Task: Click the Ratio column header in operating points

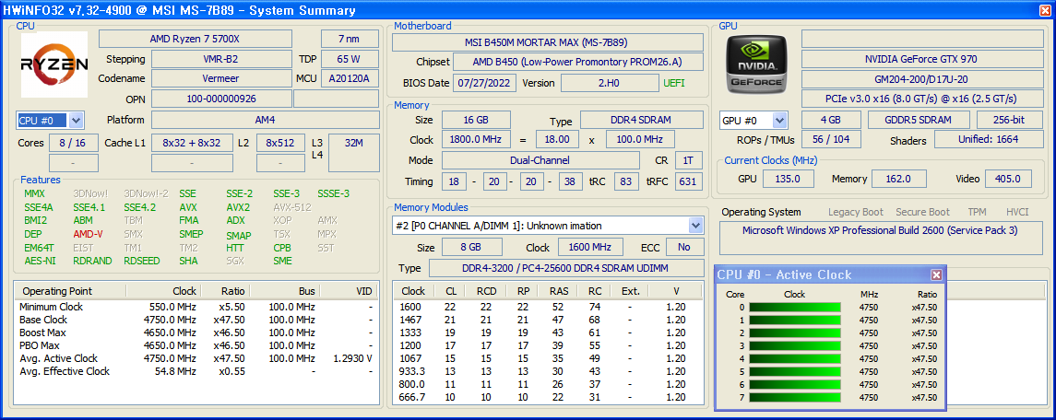Action: pos(225,291)
